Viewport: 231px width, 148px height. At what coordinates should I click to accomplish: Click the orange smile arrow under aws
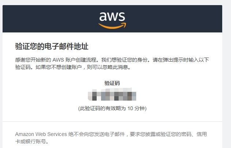pos(112,26)
